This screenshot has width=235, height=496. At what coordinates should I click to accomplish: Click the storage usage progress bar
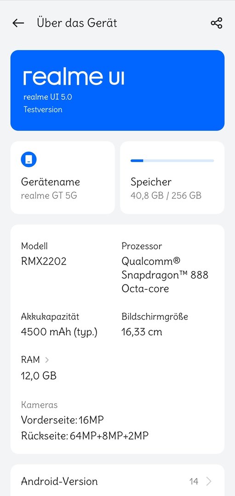172,161
